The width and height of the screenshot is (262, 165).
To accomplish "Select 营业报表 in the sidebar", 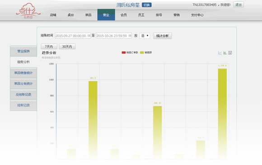I will tap(23, 51).
